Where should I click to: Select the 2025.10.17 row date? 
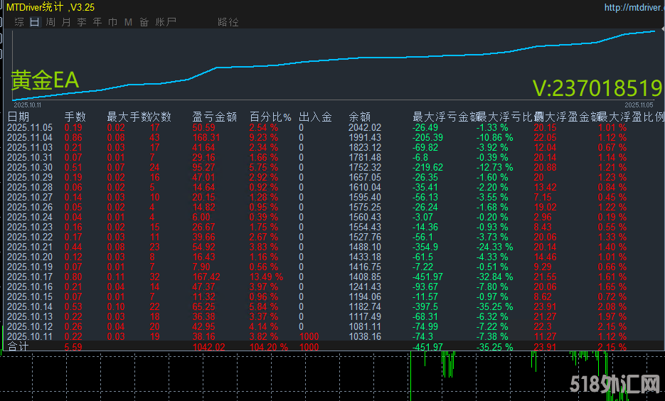[29, 277]
